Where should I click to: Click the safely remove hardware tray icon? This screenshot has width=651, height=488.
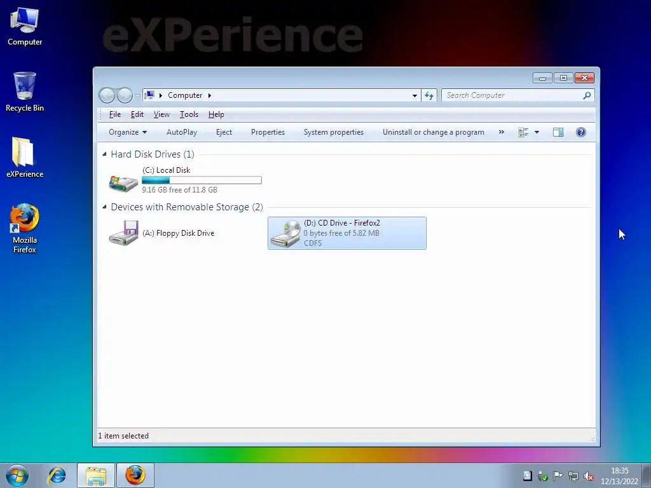pos(542,476)
